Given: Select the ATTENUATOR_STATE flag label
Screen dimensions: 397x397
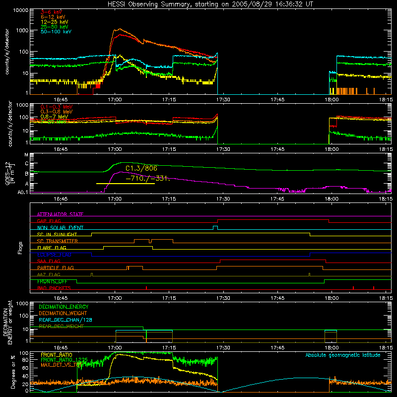Looking at the screenshot, I should [x=60, y=214].
